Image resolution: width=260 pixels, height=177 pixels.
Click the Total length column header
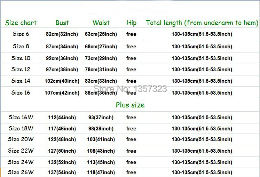tap(202, 23)
